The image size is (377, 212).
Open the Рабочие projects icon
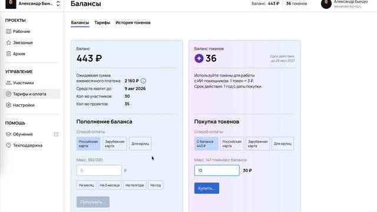pos(9,31)
